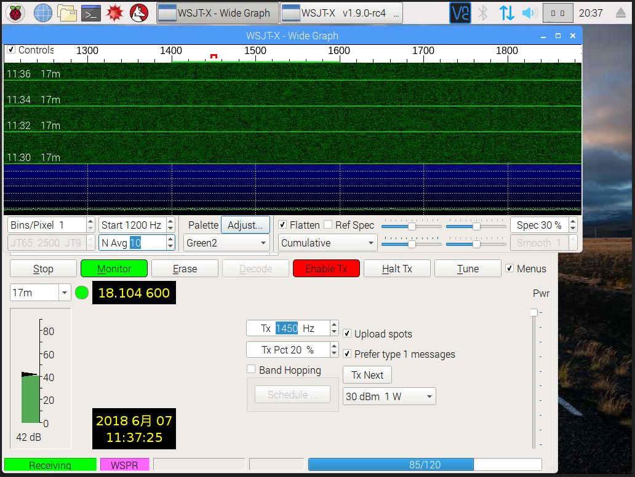Click the N Avg input field
Image resolution: width=635 pixels, height=477 pixels.
coord(133,243)
